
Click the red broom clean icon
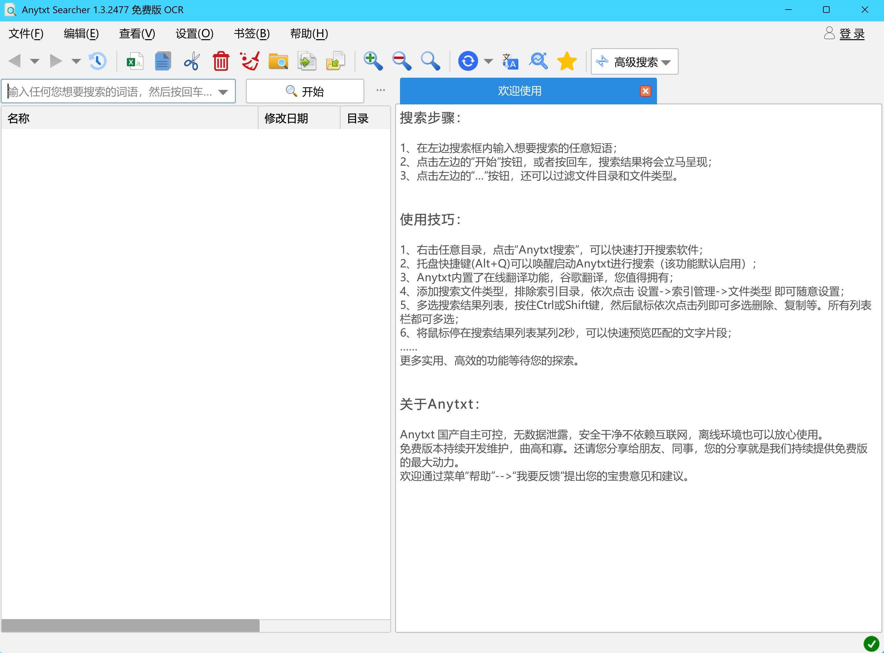coord(249,61)
